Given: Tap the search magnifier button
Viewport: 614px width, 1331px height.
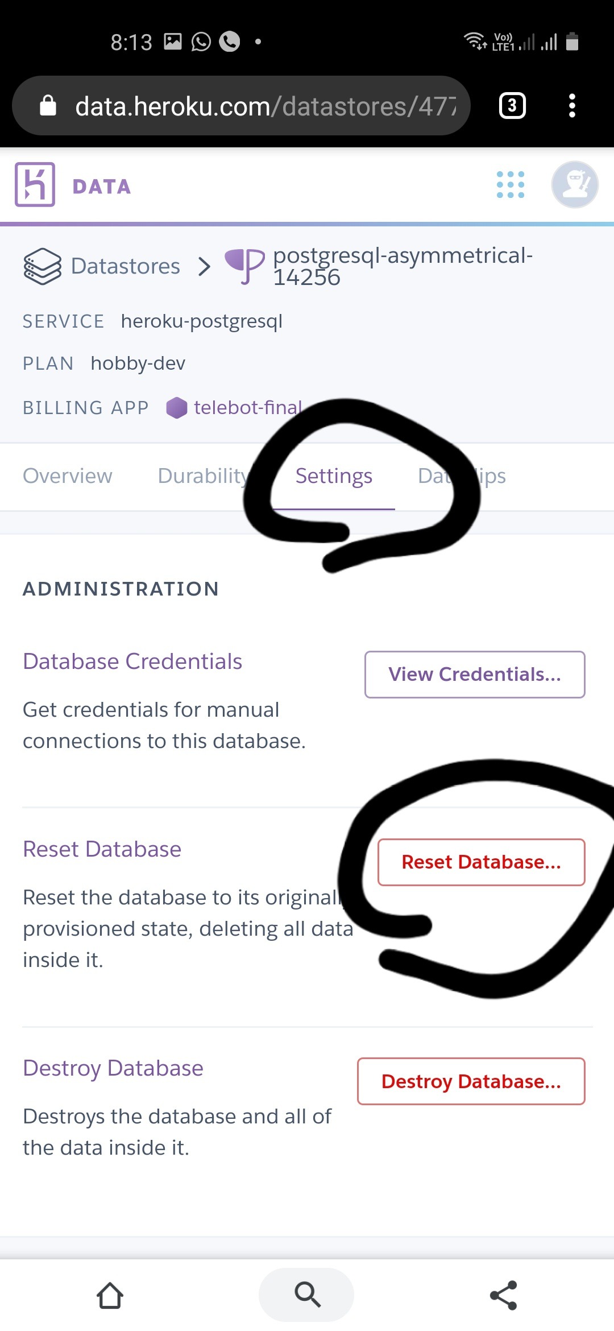Looking at the screenshot, I should pyautogui.click(x=306, y=1295).
